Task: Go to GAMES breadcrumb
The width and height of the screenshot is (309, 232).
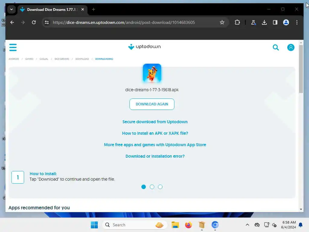Action: click(x=29, y=59)
